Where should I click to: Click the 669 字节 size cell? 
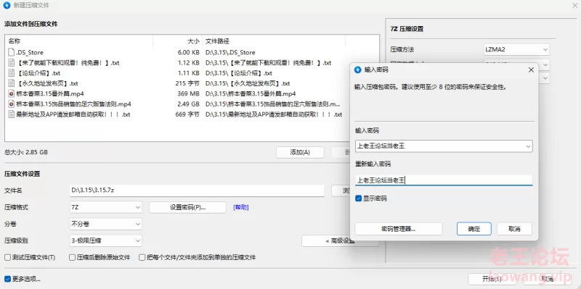point(187,114)
